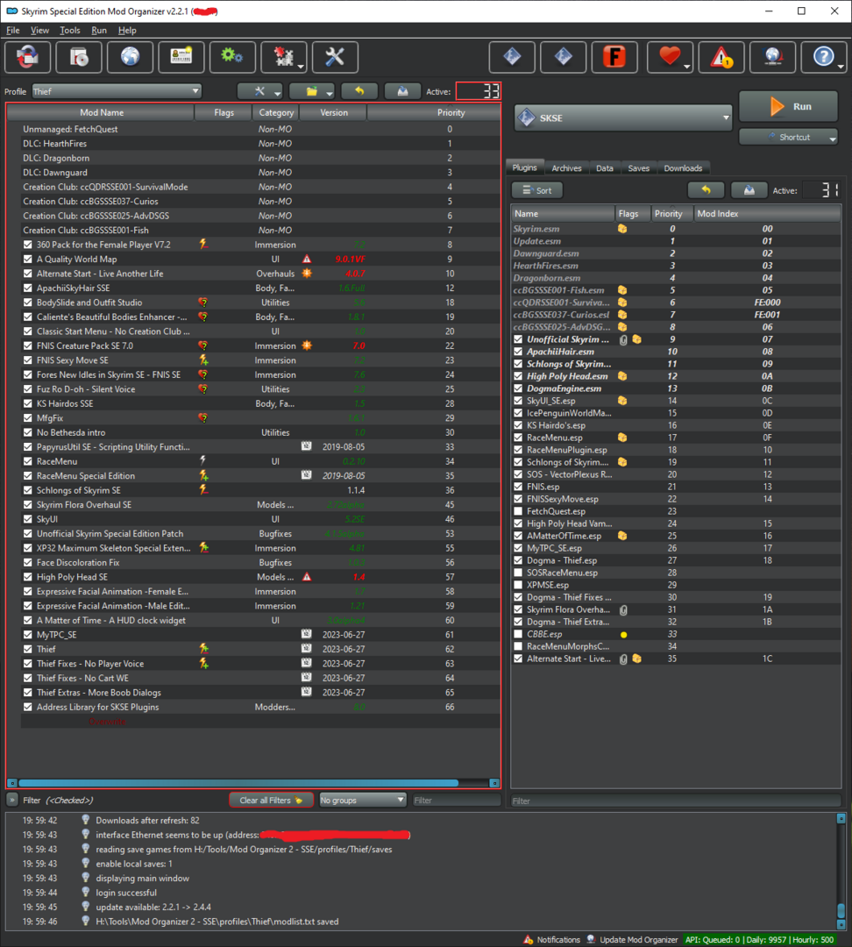Click Clear all Filters button

[271, 801]
